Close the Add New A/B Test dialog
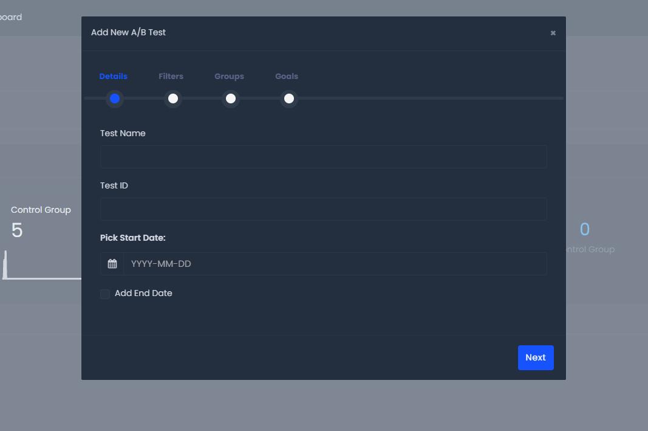The height and width of the screenshot is (431, 648). (553, 33)
